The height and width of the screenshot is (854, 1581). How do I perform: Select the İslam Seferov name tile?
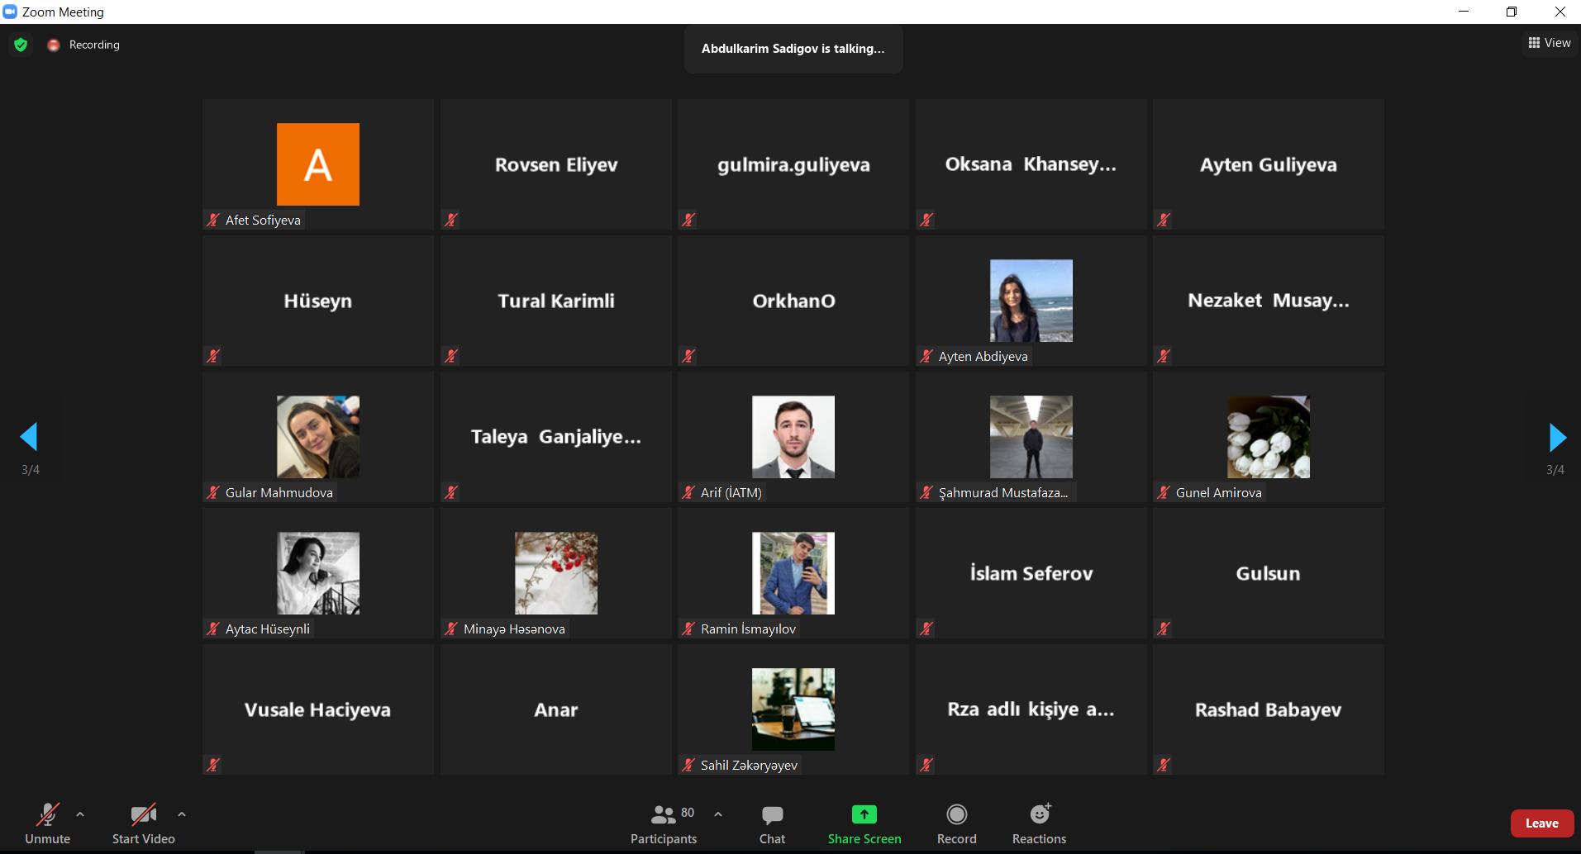click(1031, 573)
